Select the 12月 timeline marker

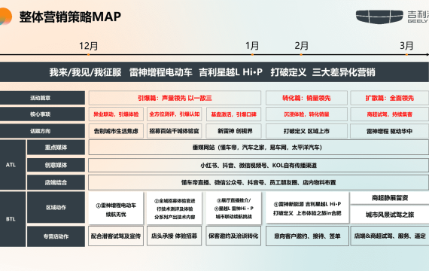tap(88, 46)
